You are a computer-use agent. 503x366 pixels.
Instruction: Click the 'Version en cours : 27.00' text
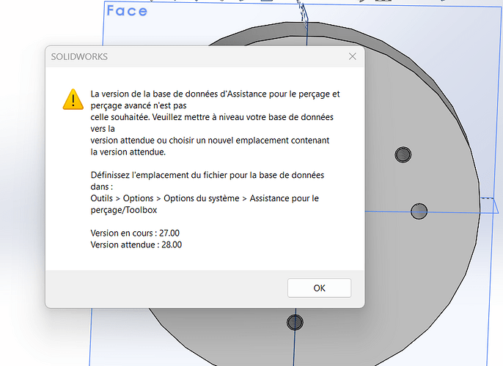(x=135, y=233)
